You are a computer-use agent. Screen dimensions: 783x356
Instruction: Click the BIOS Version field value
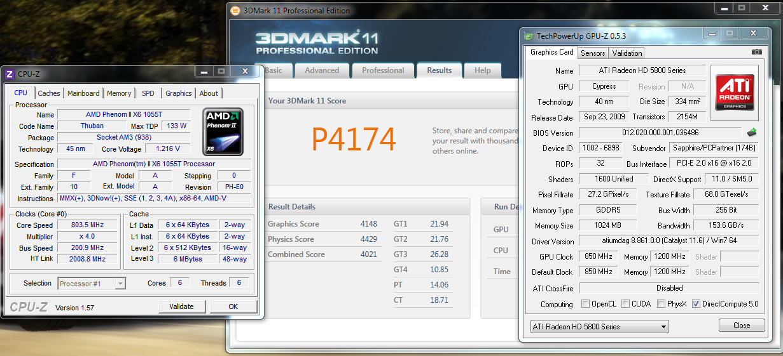[x=660, y=133]
